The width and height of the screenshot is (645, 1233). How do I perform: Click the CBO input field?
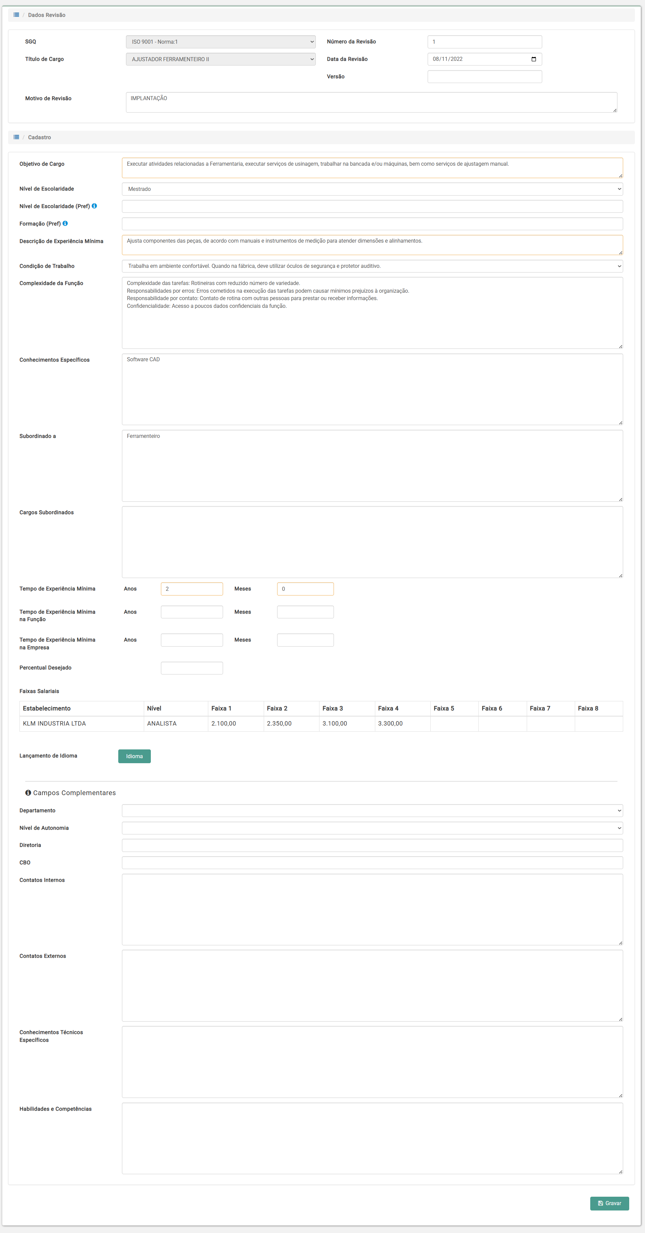(372, 863)
